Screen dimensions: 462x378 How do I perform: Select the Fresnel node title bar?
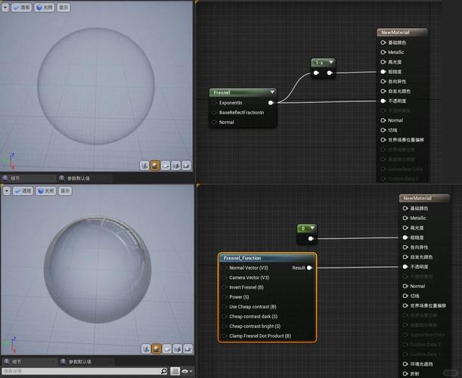pos(243,92)
